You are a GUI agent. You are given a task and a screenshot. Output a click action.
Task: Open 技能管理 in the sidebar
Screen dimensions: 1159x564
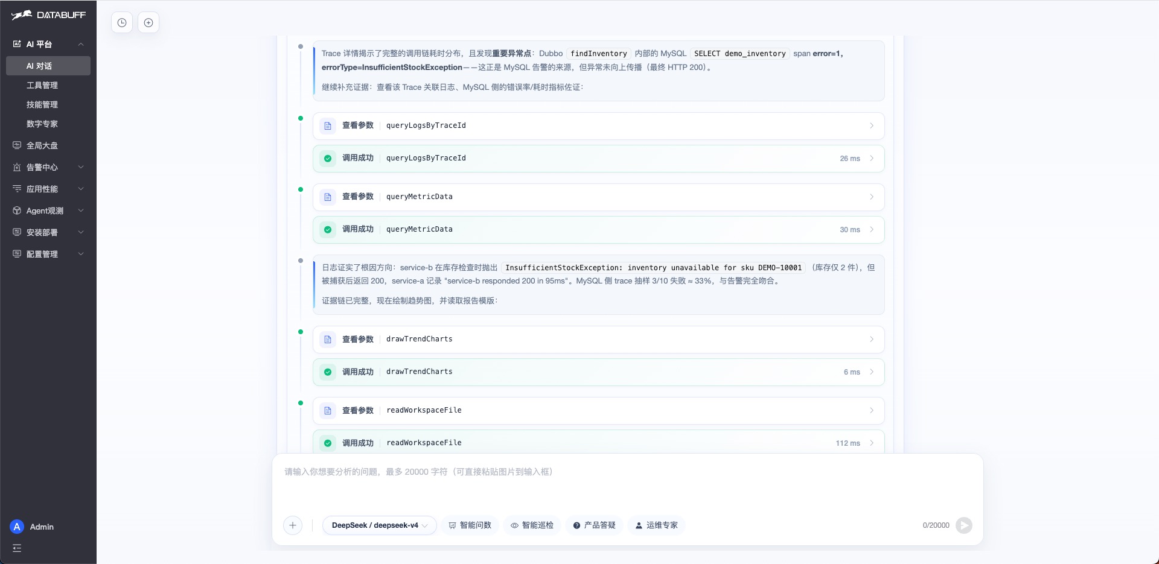pyautogui.click(x=48, y=104)
